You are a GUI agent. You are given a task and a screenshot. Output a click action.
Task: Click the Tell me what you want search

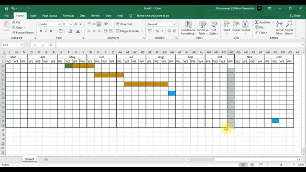pyautogui.click(x=152, y=16)
